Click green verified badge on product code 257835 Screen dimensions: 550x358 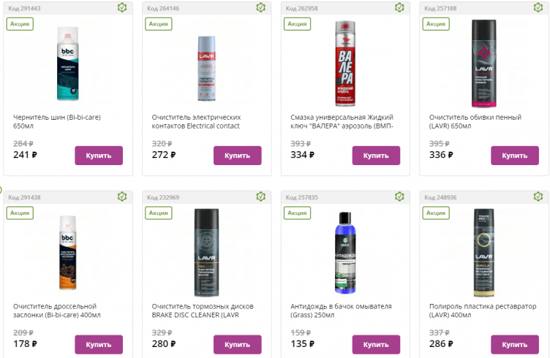[399, 197]
